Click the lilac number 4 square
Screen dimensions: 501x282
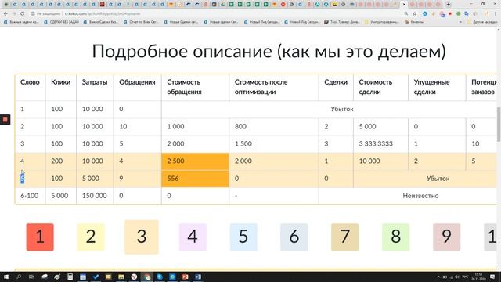click(x=193, y=237)
